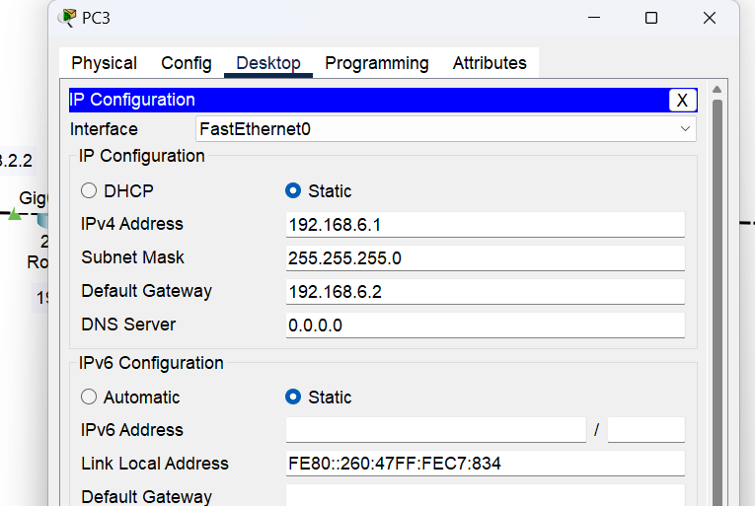This screenshot has width=755, height=506.
Task: Open the Attributes tab
Action: coord(490,63)
